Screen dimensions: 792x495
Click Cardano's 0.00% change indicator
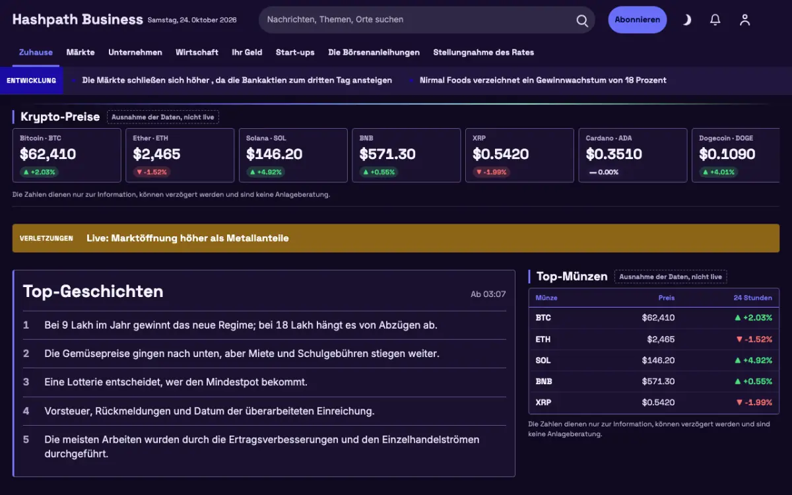pos(604,172)
